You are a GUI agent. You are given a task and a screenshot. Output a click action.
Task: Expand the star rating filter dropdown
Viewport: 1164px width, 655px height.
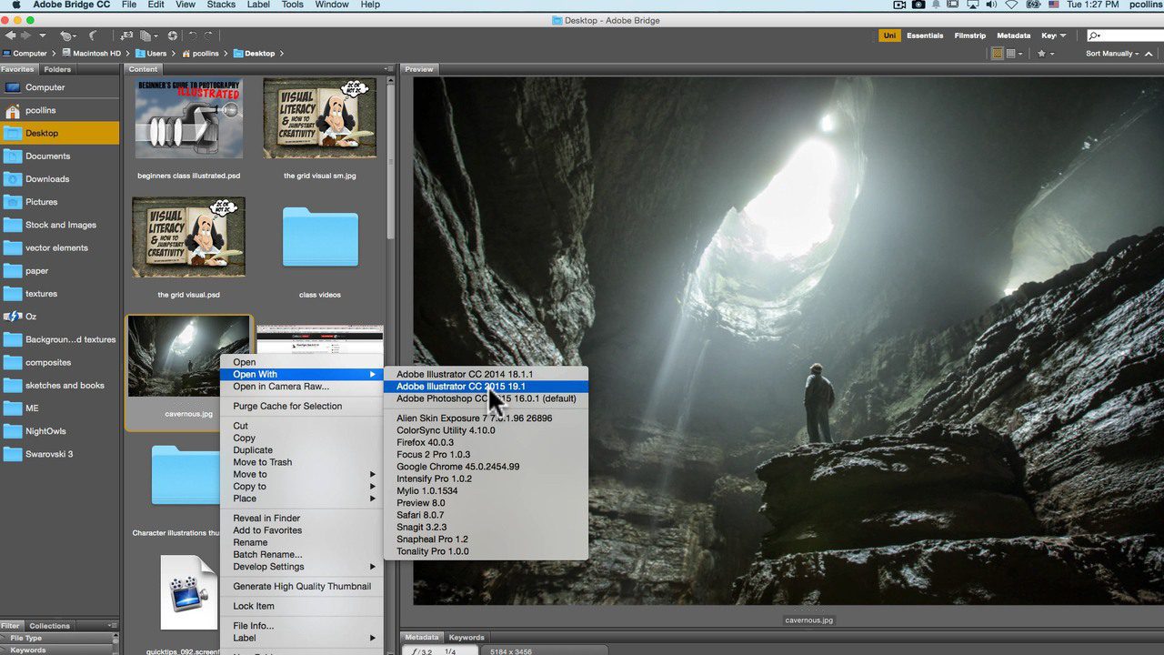[1051, 54]
